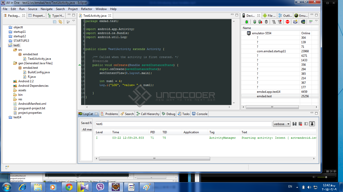Screen dimensions: 343x192
Task: Open the Properties tab in left panel
Action: pos(37,15)
